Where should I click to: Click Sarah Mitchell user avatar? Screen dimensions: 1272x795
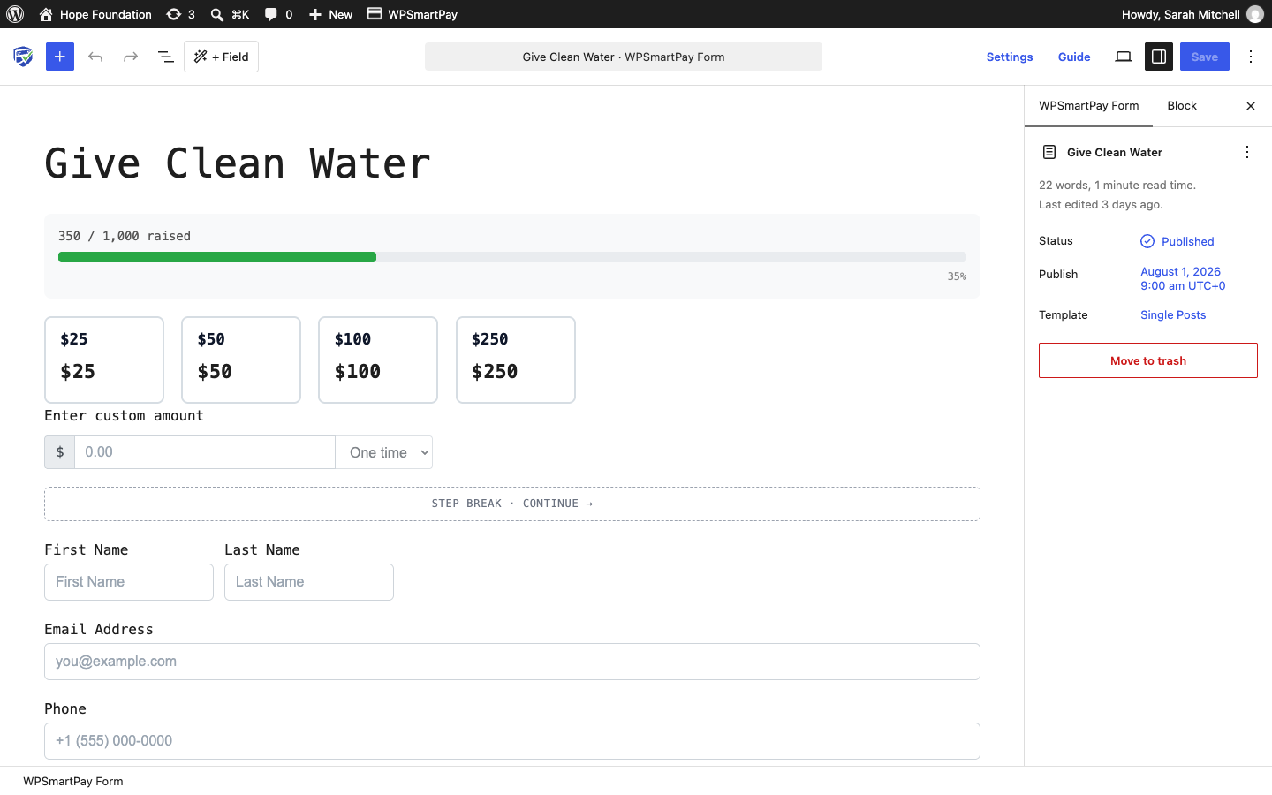pos(1255,14)
